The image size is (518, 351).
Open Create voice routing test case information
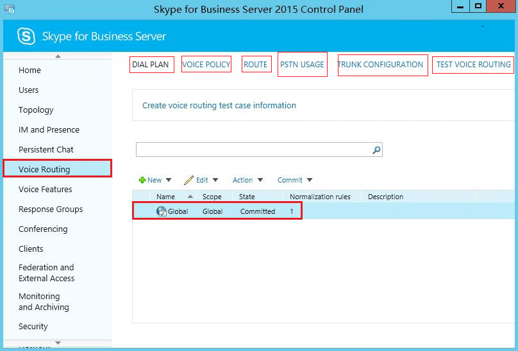[x=219, y=105]
